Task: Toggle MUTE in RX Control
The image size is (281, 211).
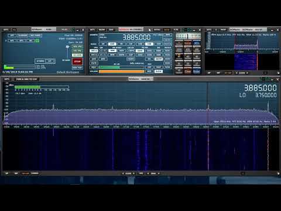Action: coord(94,63)
